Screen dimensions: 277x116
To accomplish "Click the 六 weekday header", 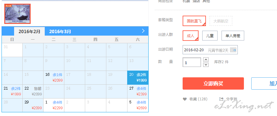I will 138,39.
